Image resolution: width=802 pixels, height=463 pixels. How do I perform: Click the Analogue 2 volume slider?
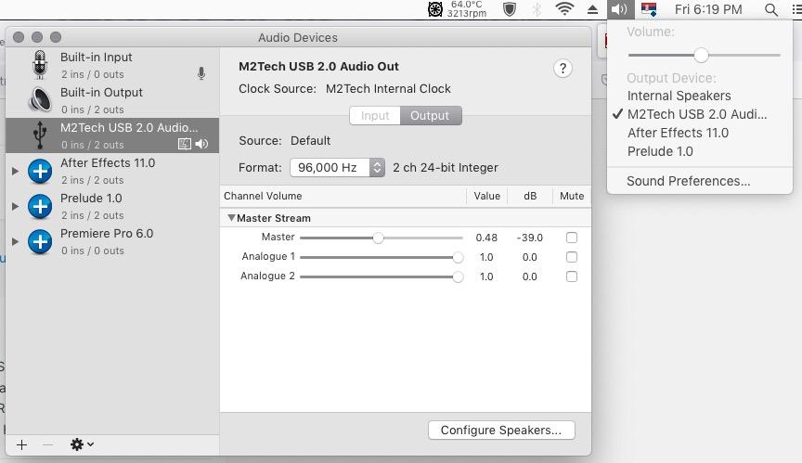(382, 277)
